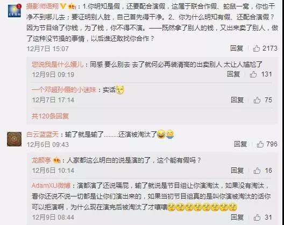Click the yellow V verified badge of 摄影师语翔

[x=63, y=6]
